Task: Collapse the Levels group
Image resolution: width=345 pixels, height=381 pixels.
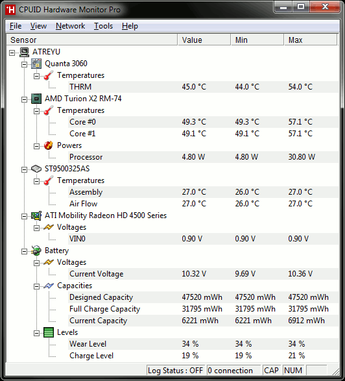Action: (36, 333)
